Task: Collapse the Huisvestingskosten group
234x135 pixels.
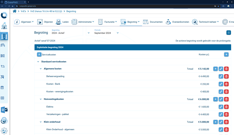Action: point(41,99)
